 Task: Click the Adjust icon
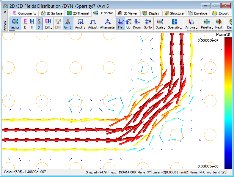click(x=93, y=24)
